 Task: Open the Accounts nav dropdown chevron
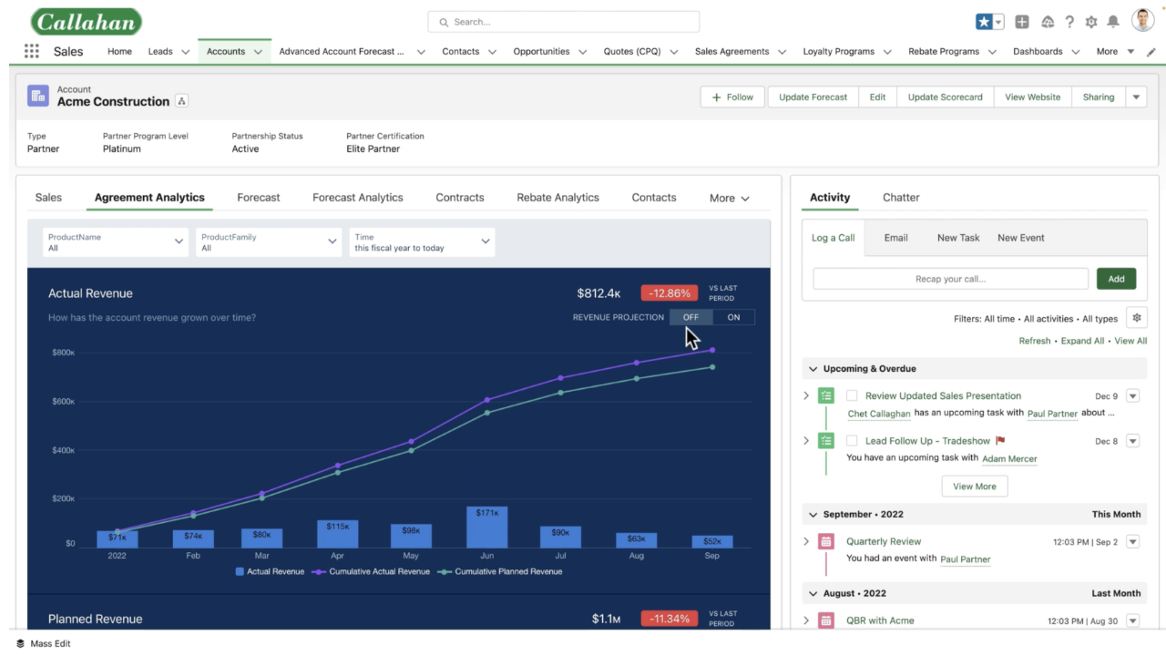pos(258,52)
